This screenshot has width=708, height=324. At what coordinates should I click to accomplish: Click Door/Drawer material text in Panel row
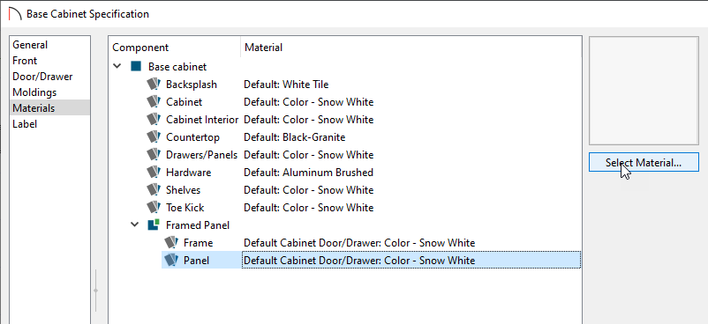[x=359, y=260]
